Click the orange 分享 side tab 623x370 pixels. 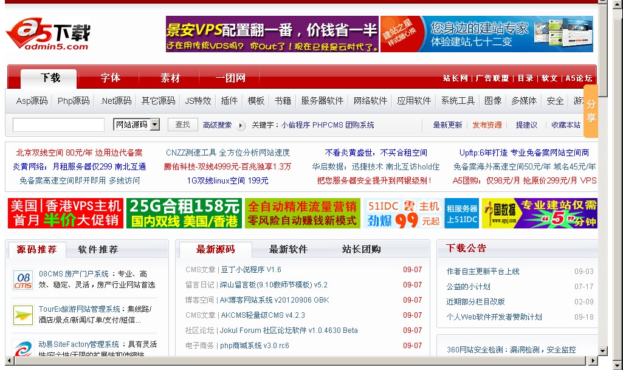(x=591, y=111)
